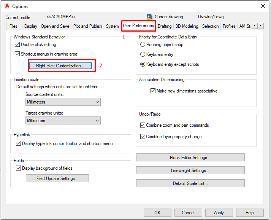Go to Plot and Publish tab

[x=87, y=26]
